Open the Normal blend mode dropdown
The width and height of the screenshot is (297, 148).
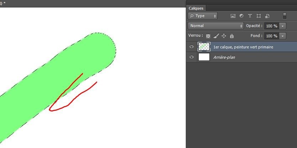click(215, 26)
